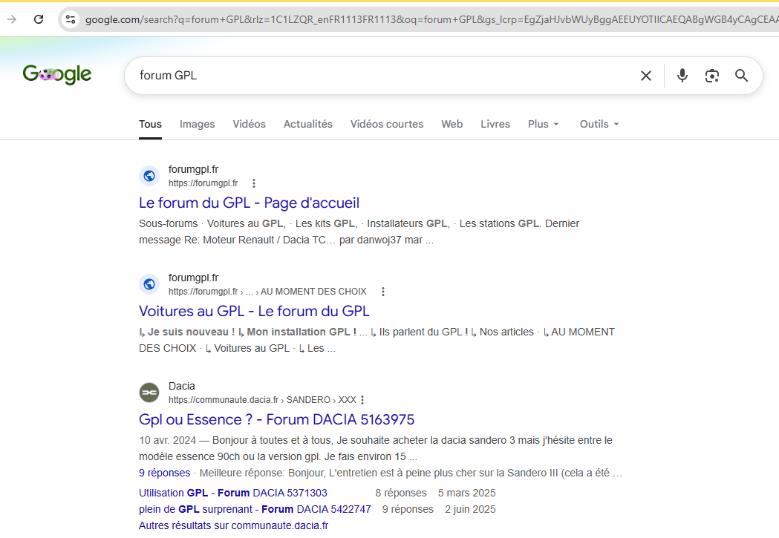779x538 pixels.
Task: Start voice search with microphone icon
Action: 682,76
